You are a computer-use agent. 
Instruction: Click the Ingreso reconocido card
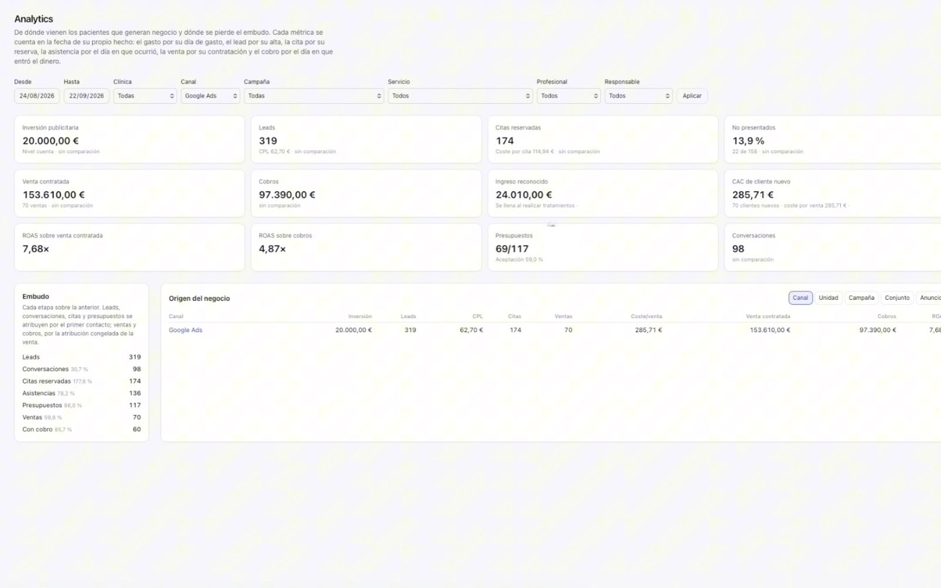(x=603, y=193)
